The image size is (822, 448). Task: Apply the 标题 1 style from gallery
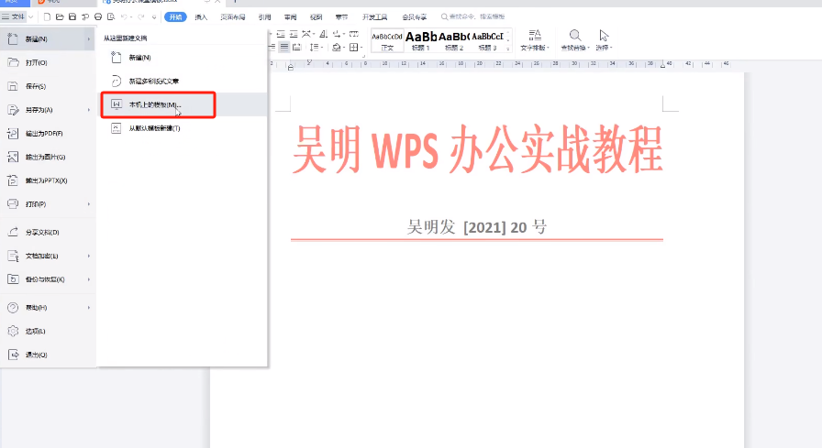pyautogui.click(x=421, y=41)
